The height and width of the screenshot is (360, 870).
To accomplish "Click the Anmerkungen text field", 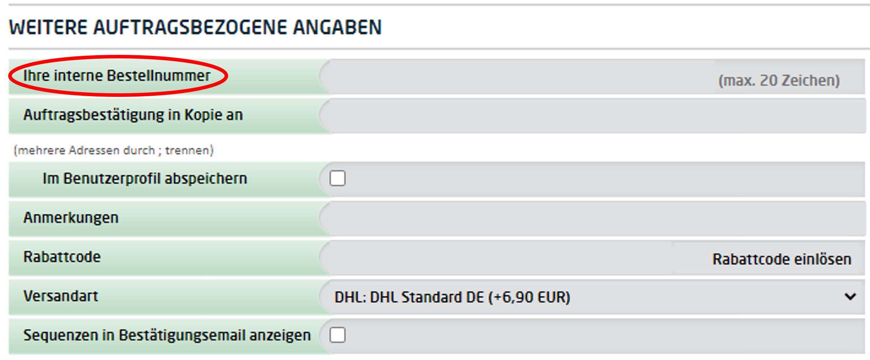I will coord(592,219).
